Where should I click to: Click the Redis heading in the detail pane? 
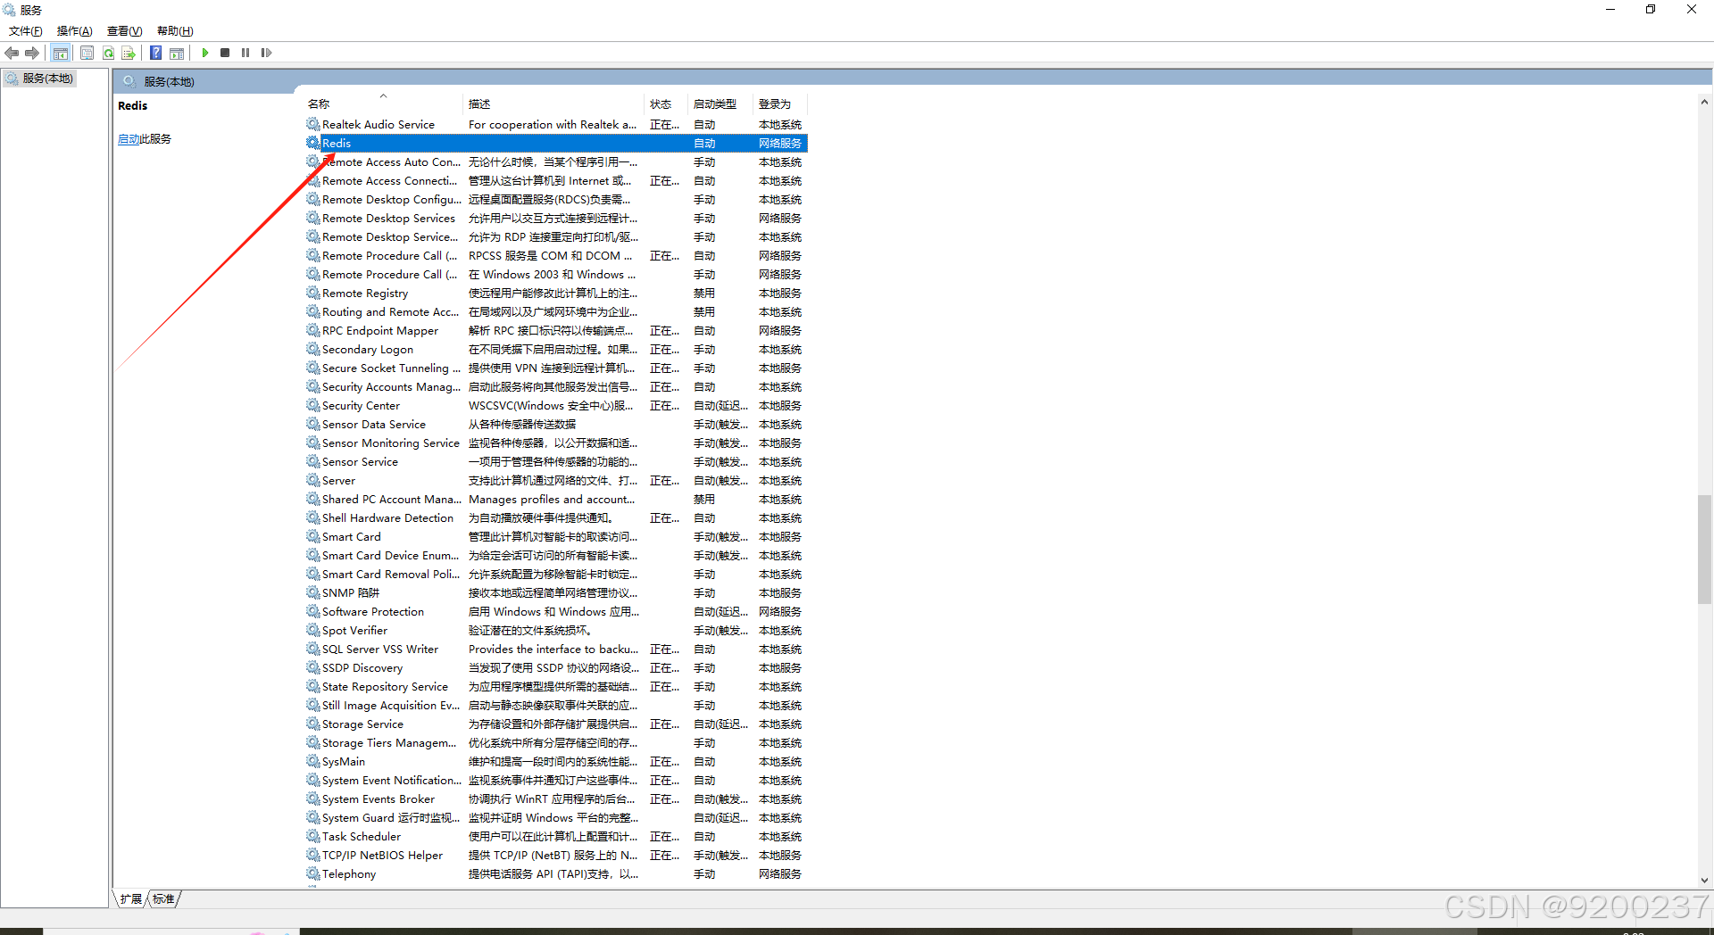point(132,105)
